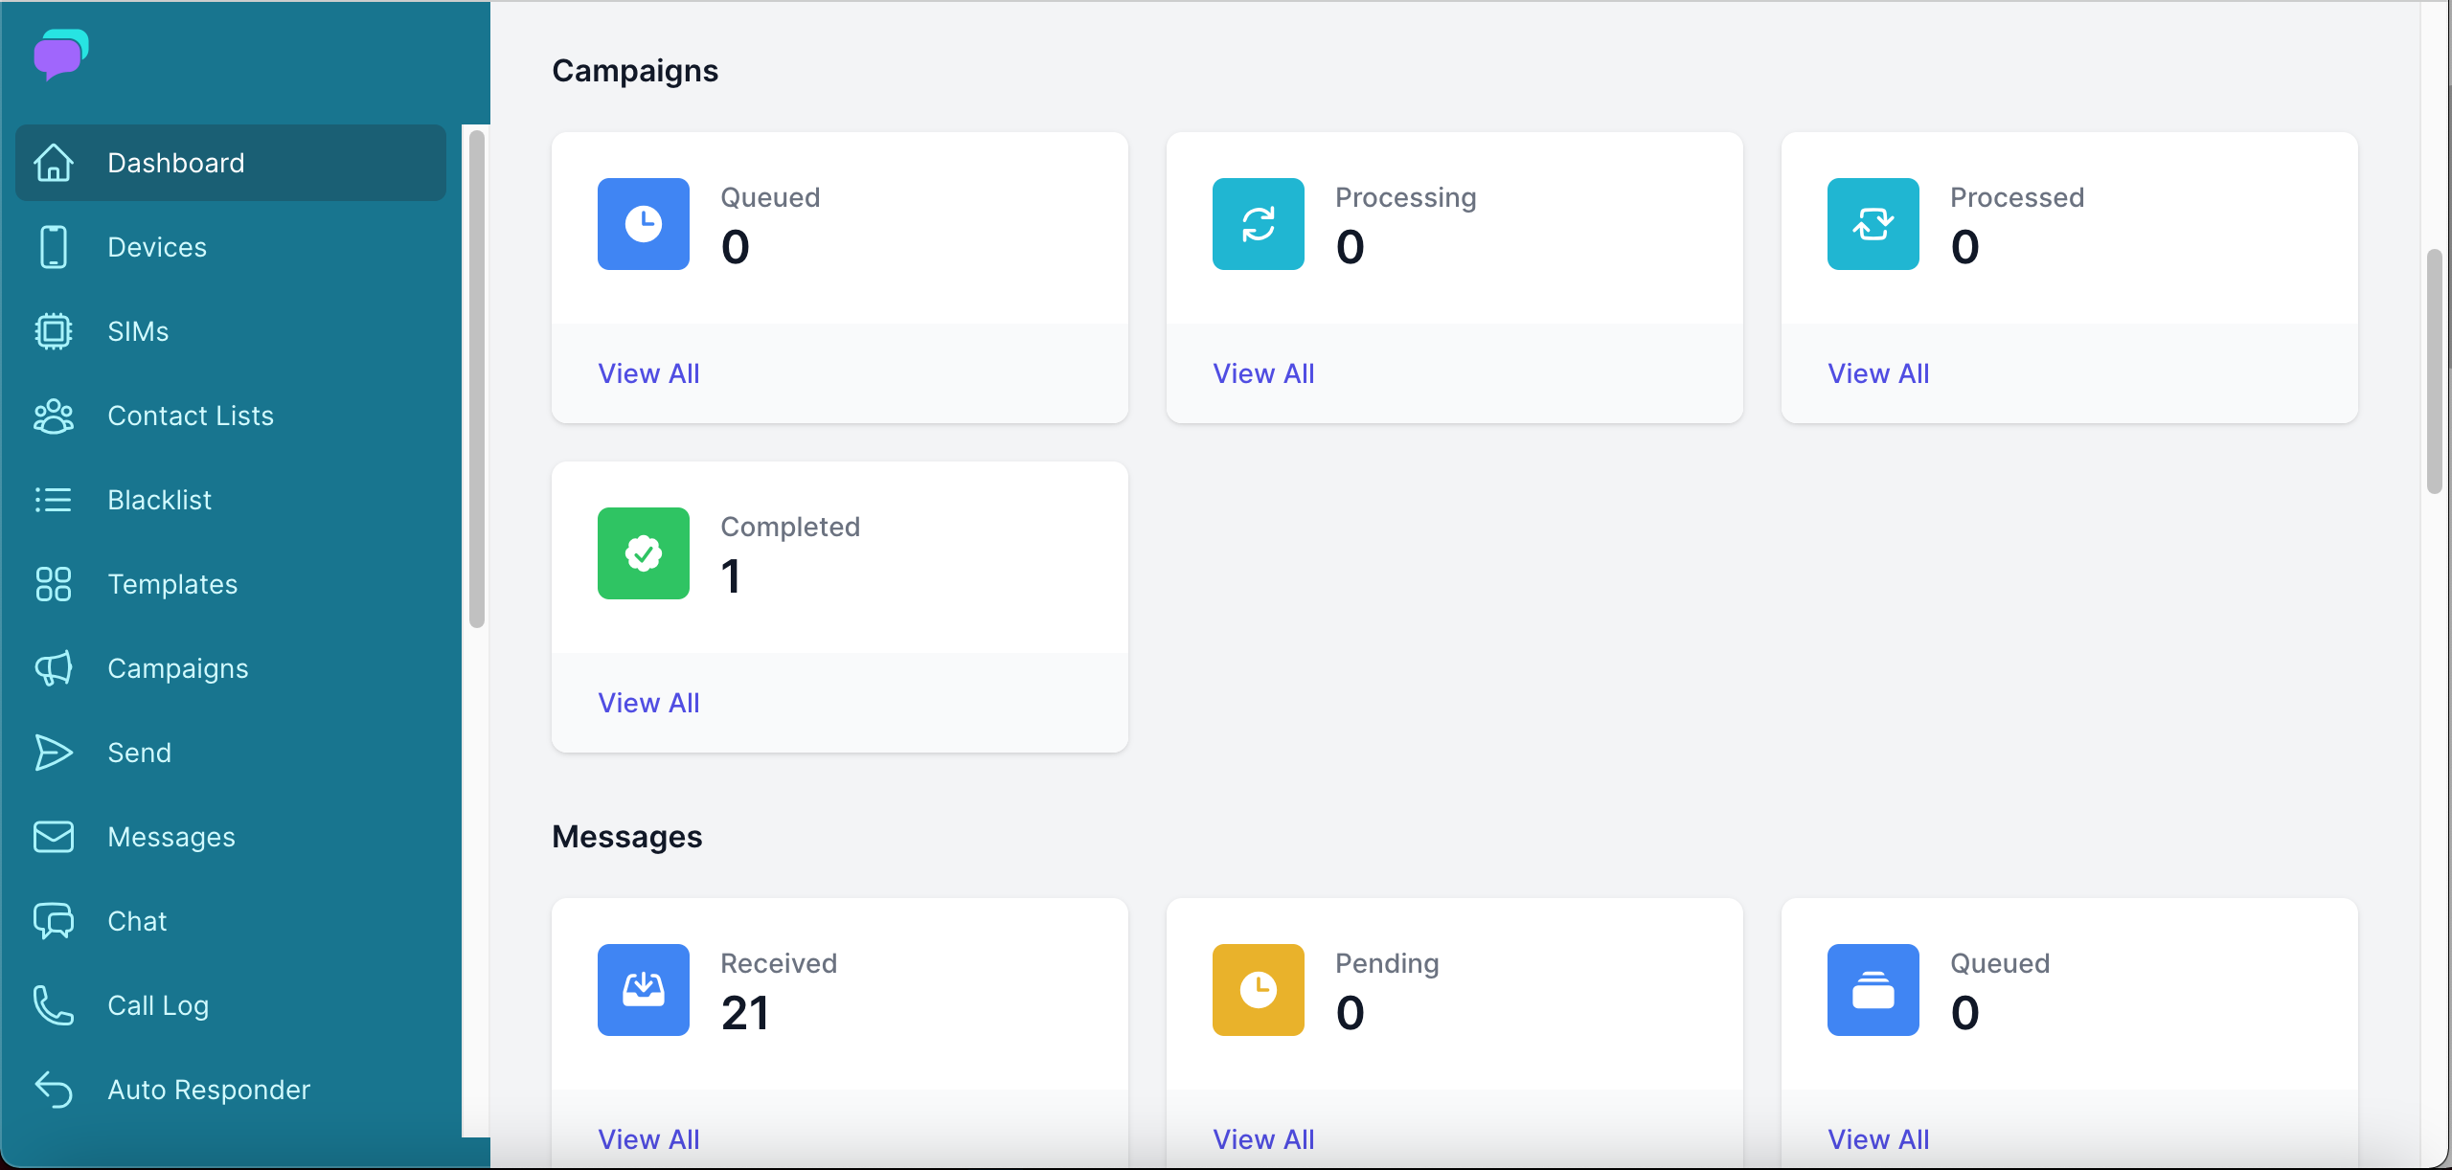
Task: Select the megaphone Campaigns icon
Action: 55,668
